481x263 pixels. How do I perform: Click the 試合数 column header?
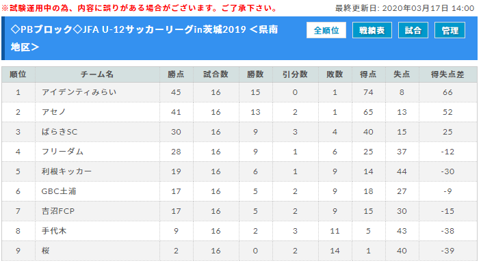tap(216, 74)
